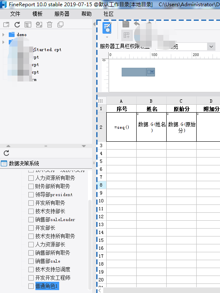Open the 服务器 menu

point(62,14)
